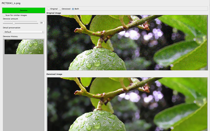Image resolution: width=210 pixels, height=131 pixels.
Task: Click the Denoise amount slider handle
Action: coord(14,23)
